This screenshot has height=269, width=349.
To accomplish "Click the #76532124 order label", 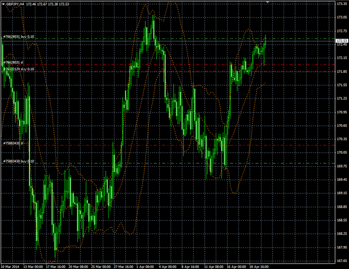I will 18,69.
